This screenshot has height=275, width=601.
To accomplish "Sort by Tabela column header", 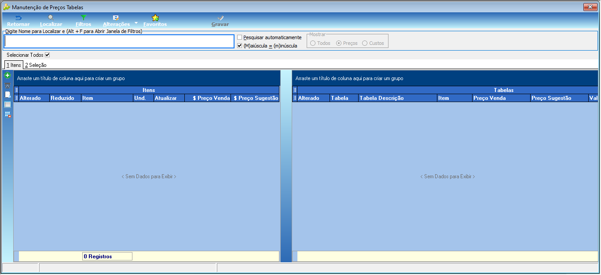I will tap(344, 98).
